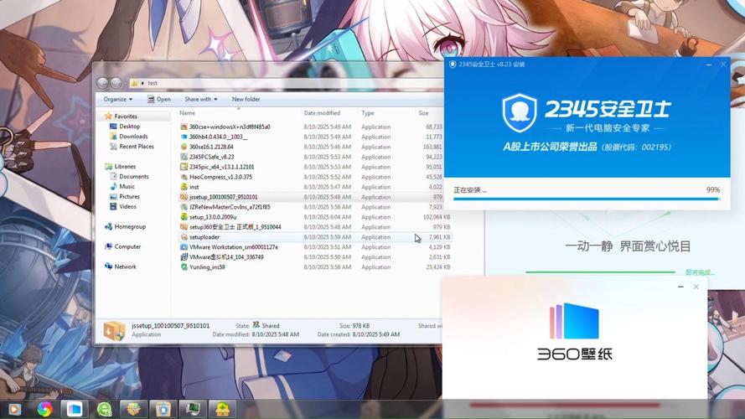Select the VMware Workstation installer file
This screenshot has width=745, height=419.
click(233, 247)
